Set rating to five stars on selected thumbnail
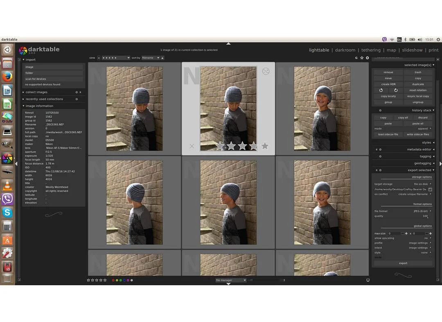 [265, 146]
